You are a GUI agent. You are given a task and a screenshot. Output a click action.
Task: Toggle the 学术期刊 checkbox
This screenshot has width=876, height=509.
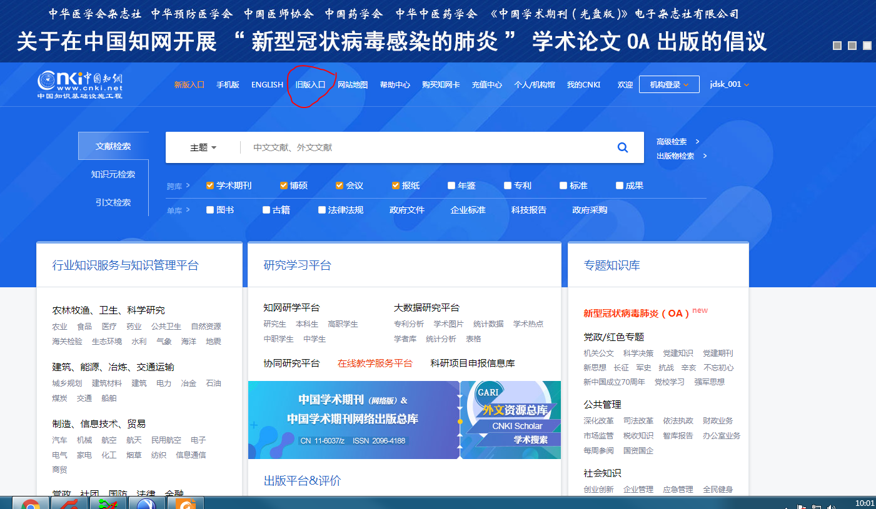tap(210, 185)
